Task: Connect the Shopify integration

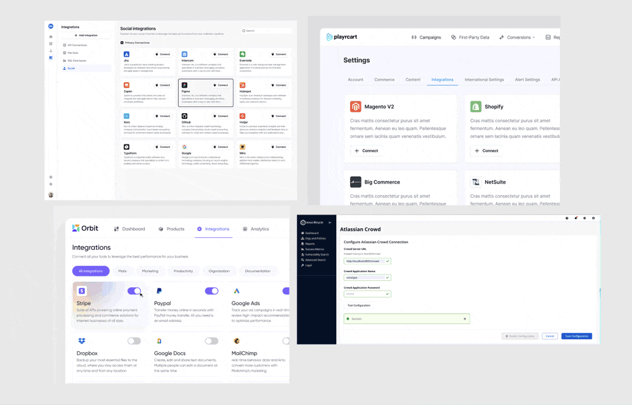Action: pos(487,151)
